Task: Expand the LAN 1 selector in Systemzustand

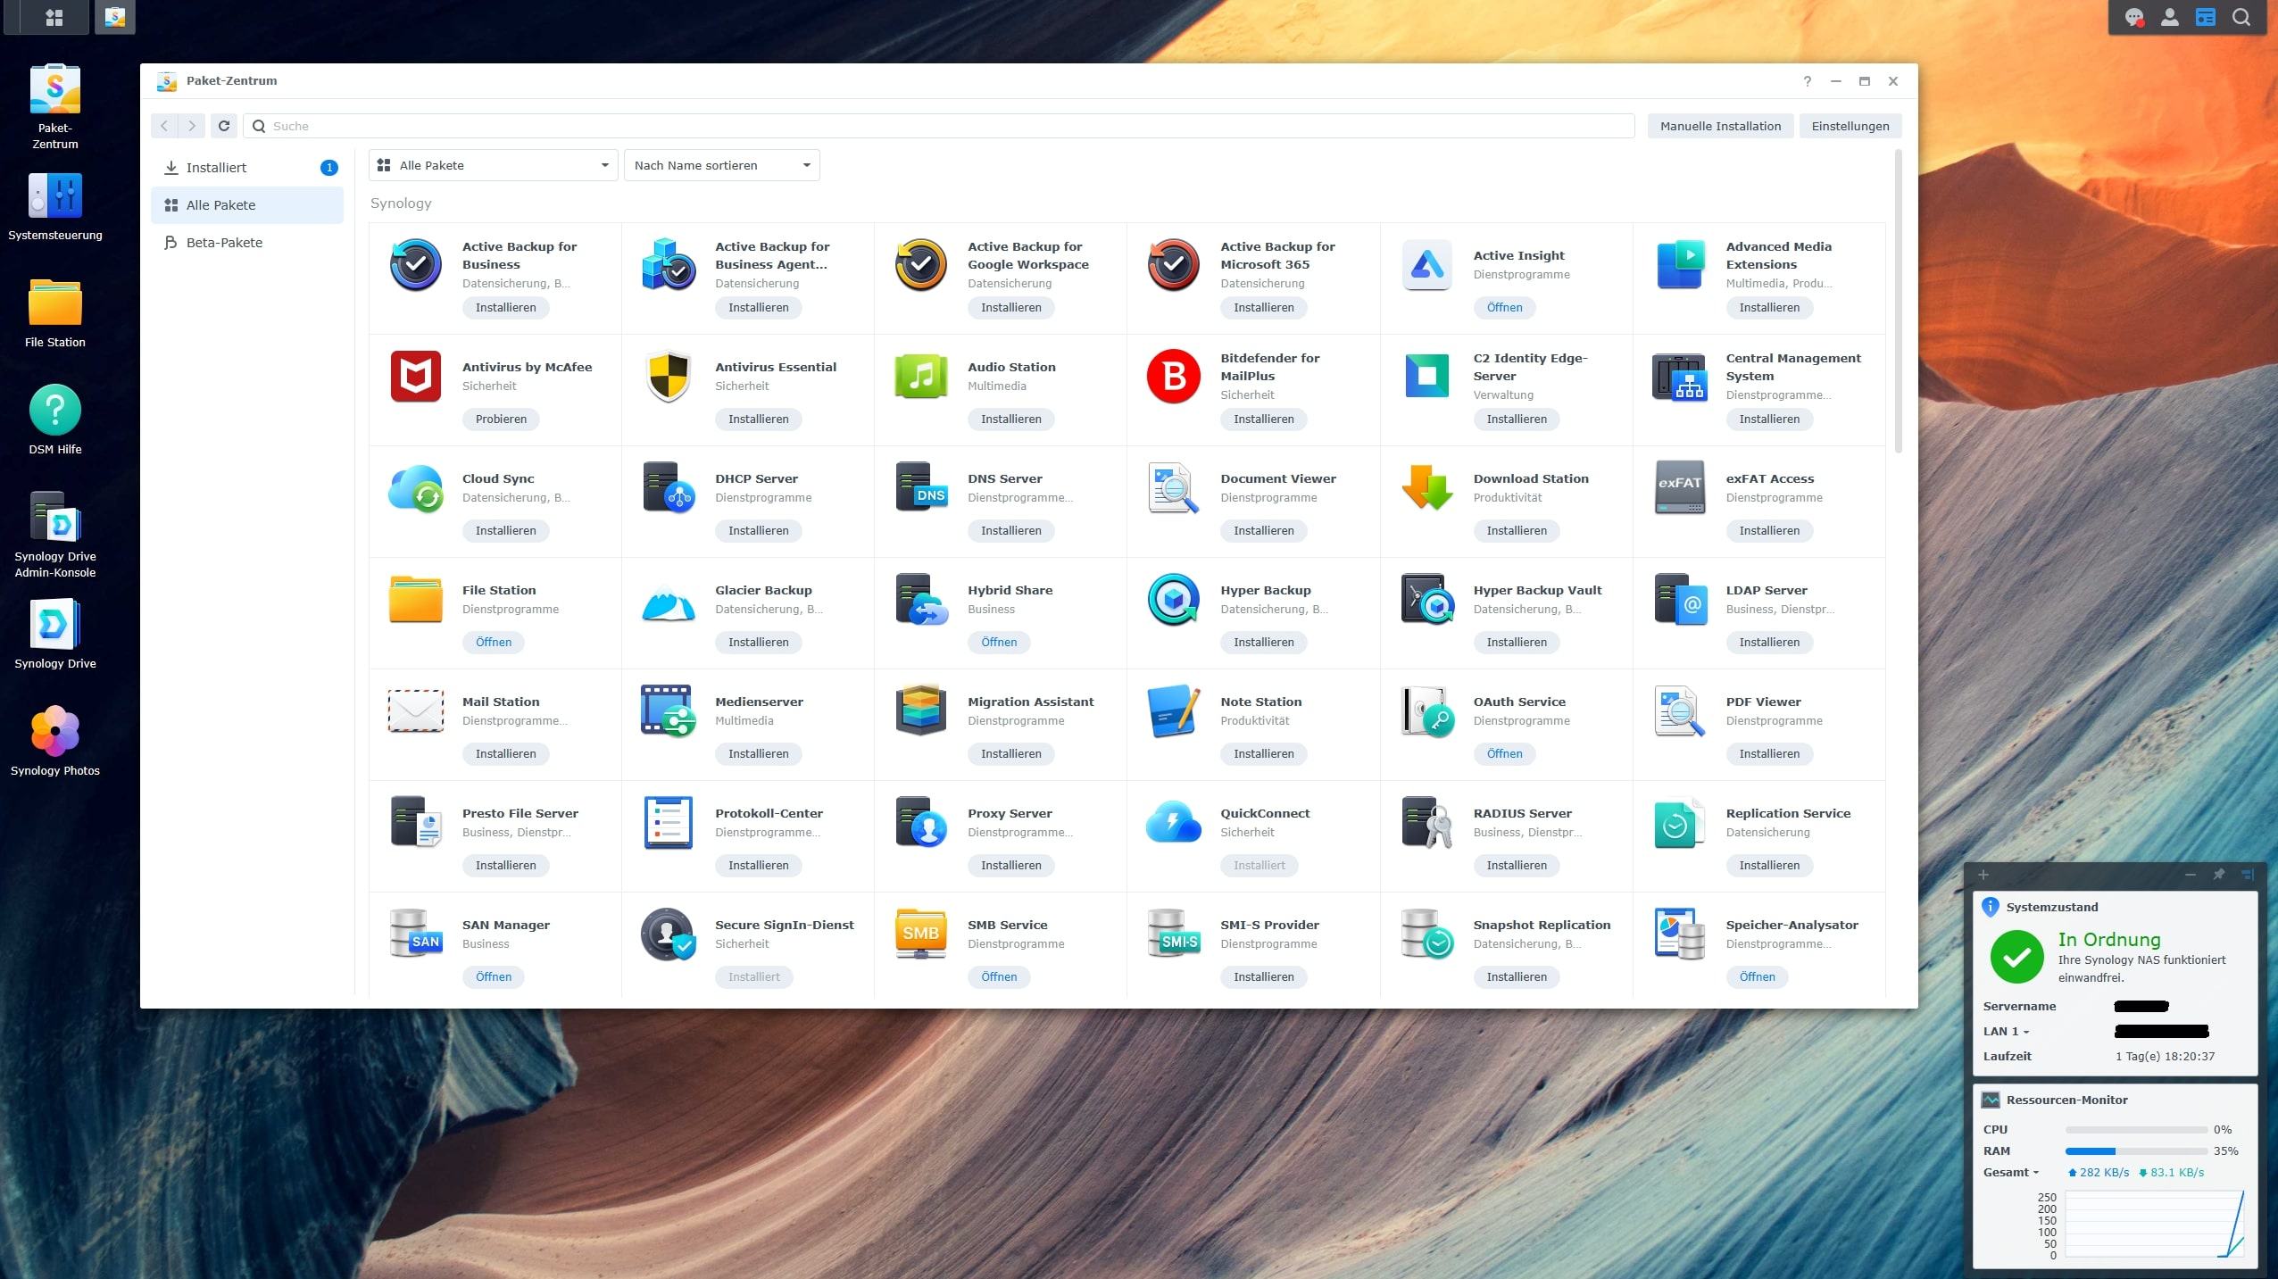Action: 2007,1031
